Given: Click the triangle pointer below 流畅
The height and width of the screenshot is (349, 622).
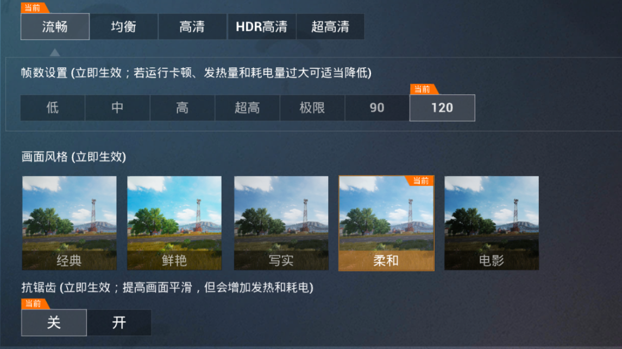Looking at the screenshot, I should tap(55, 52).
